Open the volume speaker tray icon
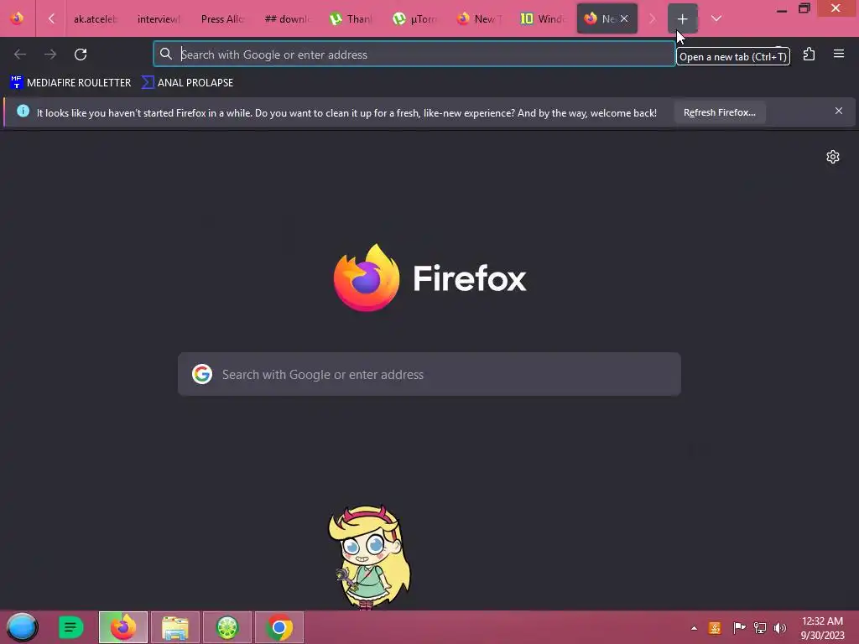The width and height of the screenshot is (859, 644). tap(780, 628)
